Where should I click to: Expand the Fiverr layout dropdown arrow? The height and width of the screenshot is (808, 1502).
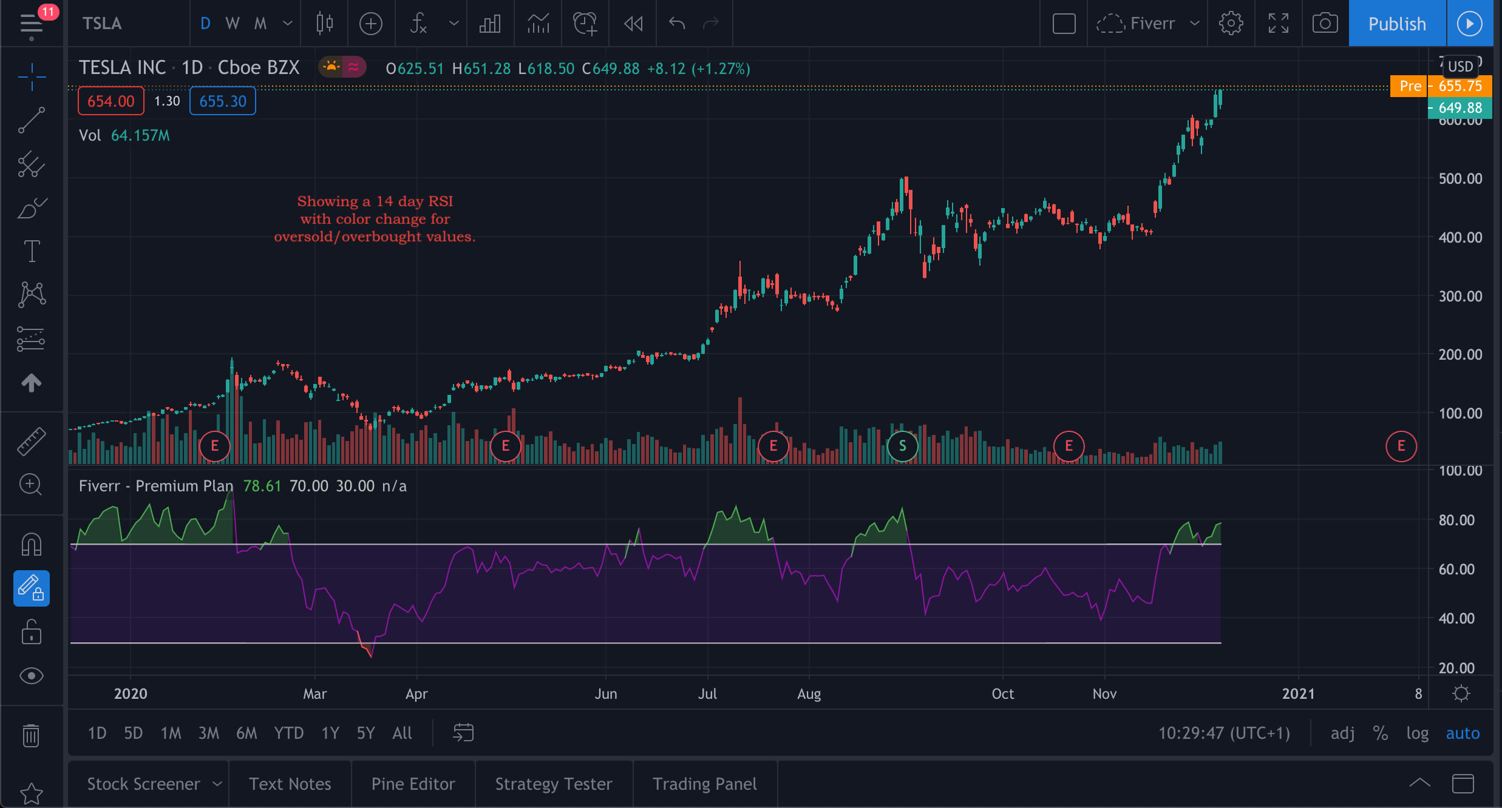coord(1194,24)
